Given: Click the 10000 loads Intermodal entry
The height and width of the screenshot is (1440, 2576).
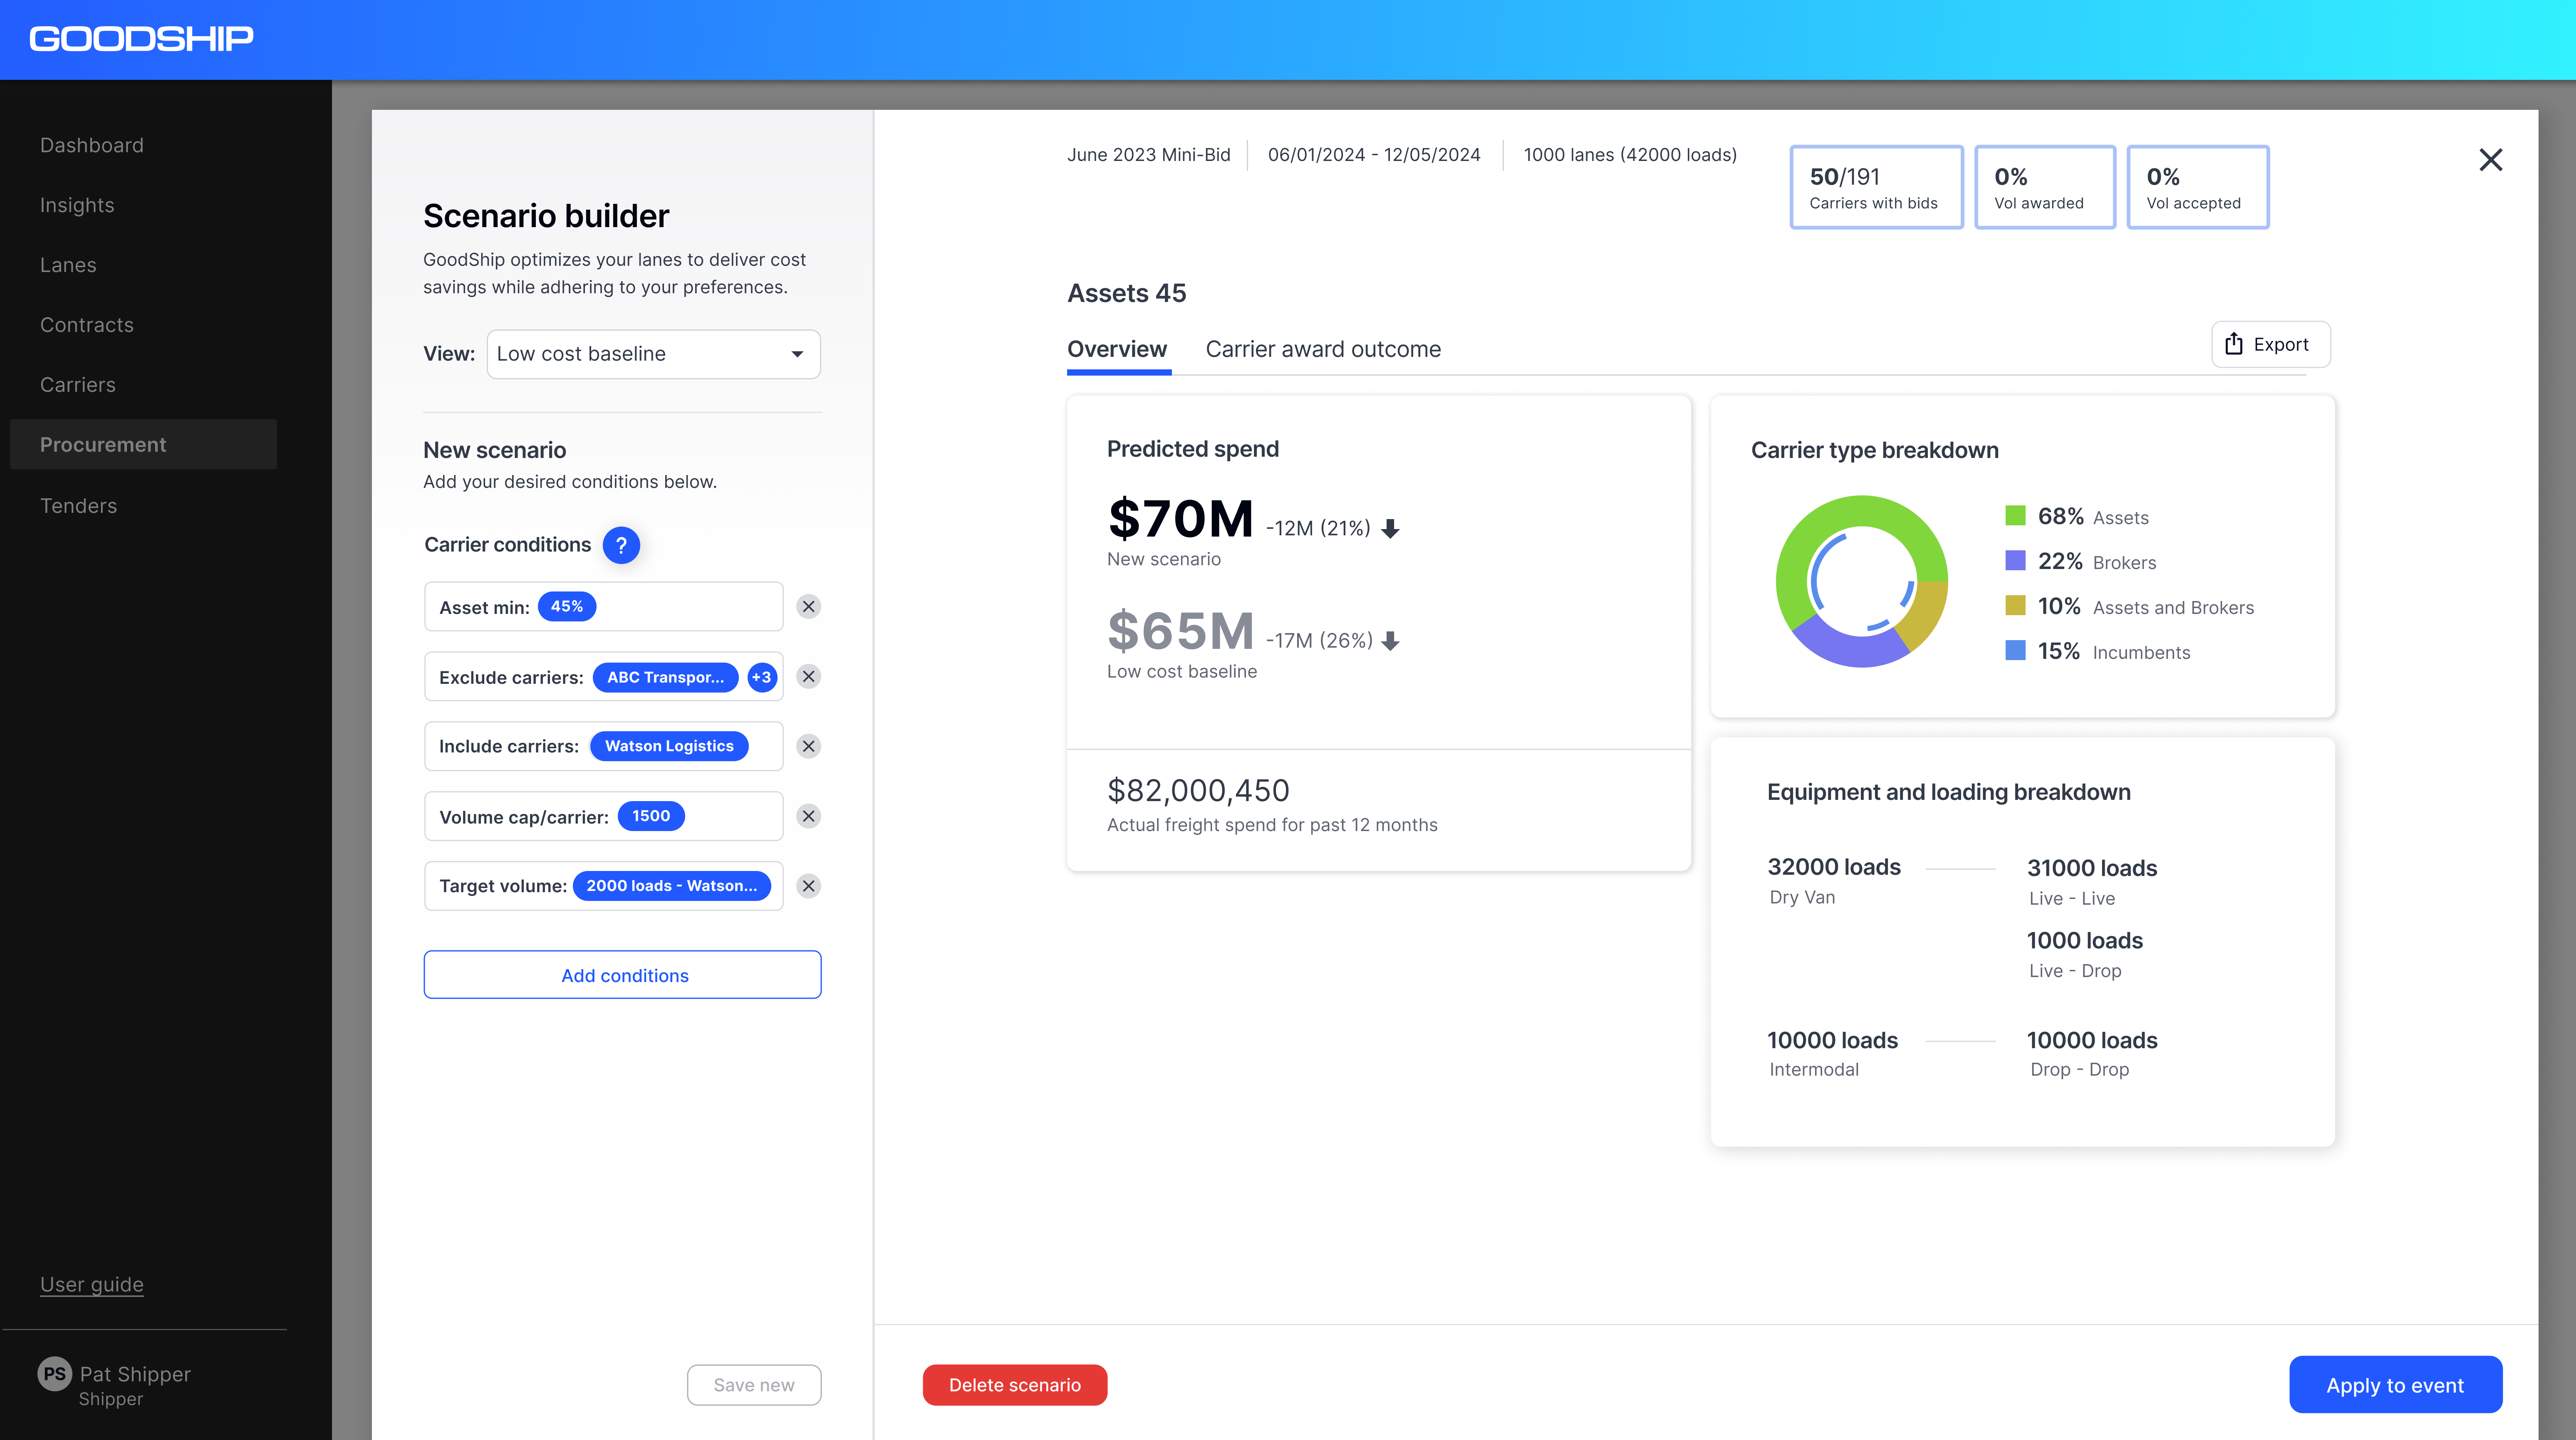Looking at the screenshot, I should [1832, 1053].
